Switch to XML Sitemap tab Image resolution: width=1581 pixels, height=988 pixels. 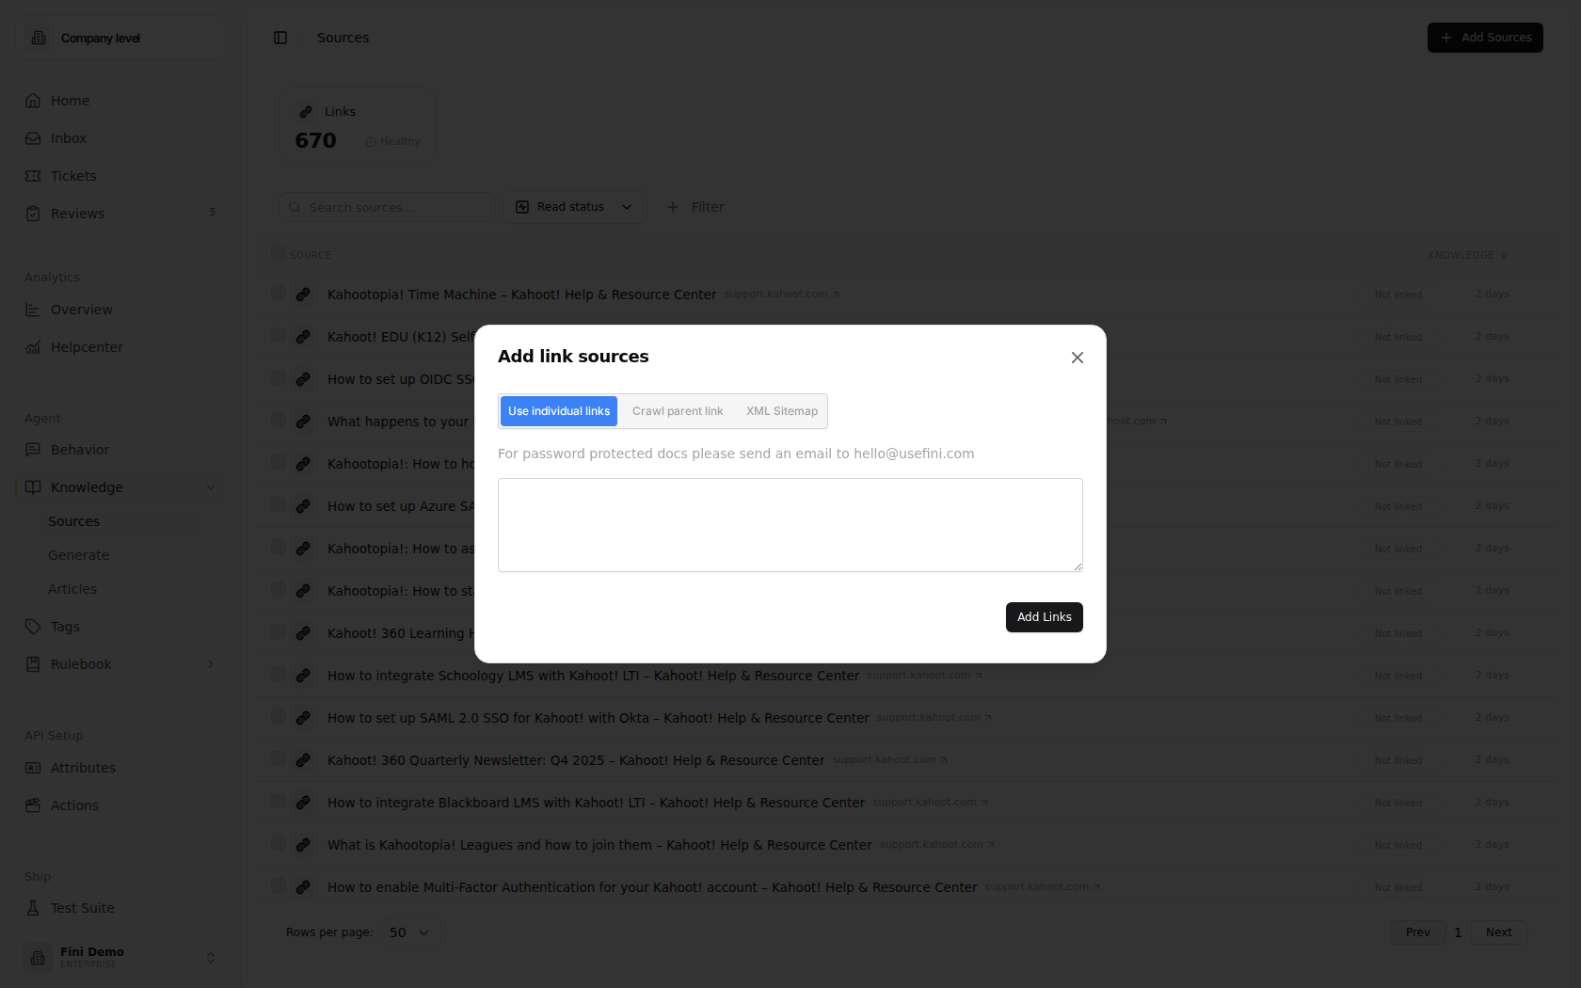(x=782, y=411)
